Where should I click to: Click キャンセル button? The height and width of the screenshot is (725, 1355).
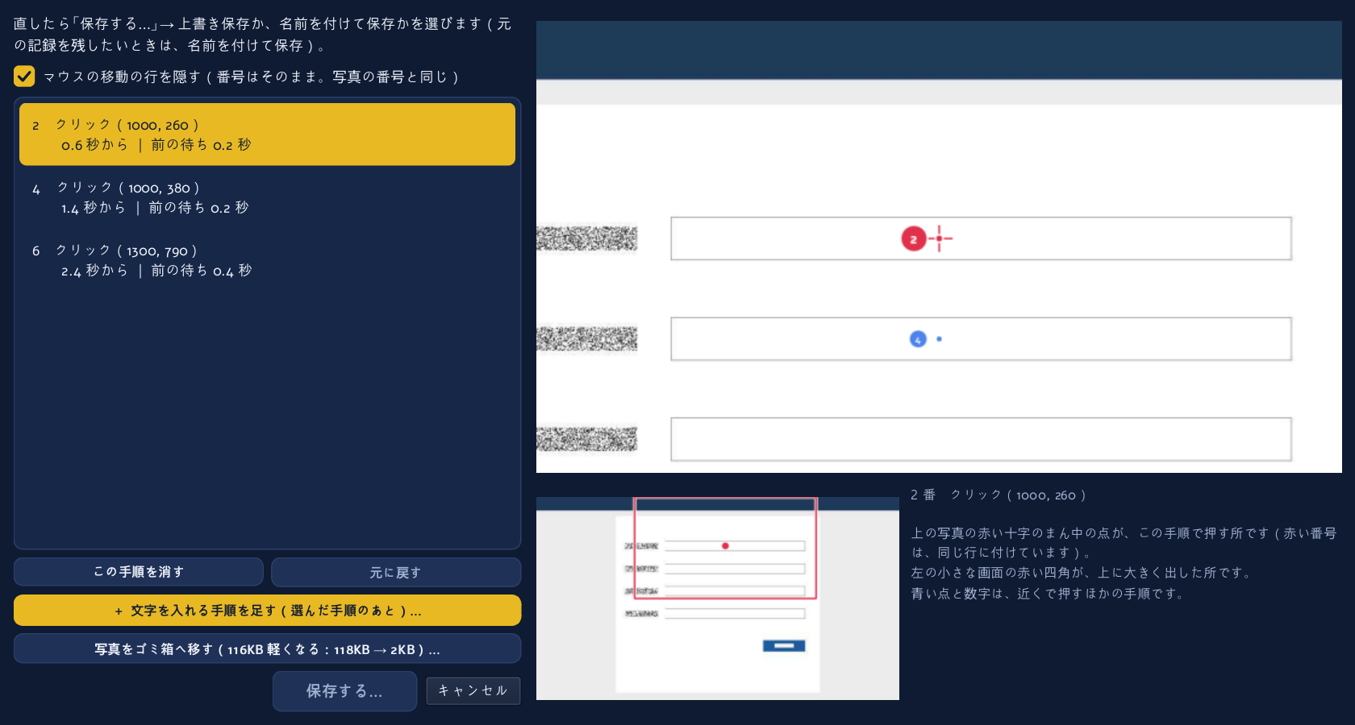click(473, 690)
